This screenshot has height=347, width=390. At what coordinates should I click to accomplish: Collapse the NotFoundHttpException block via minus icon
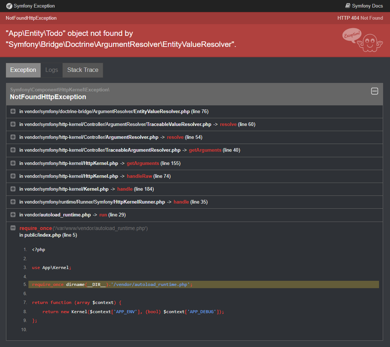click(374, 91)
